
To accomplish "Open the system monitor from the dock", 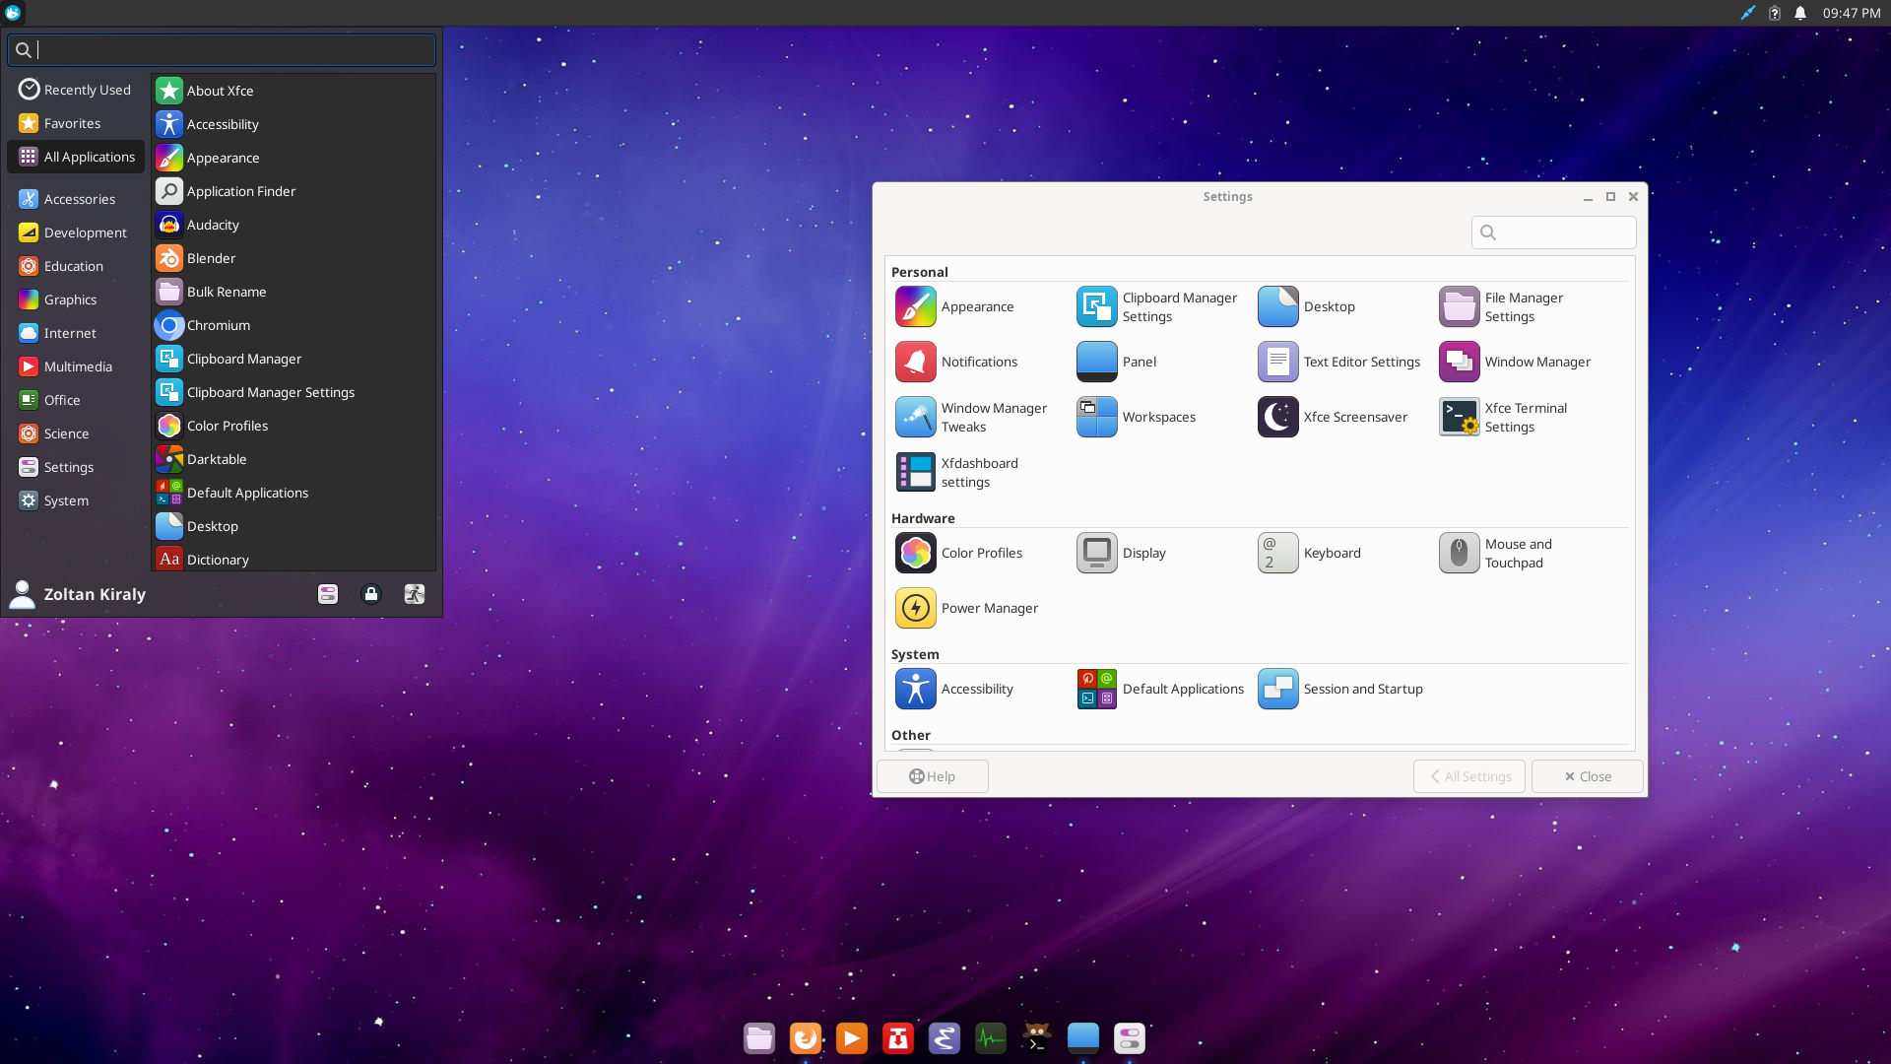I will [991, 1038].
